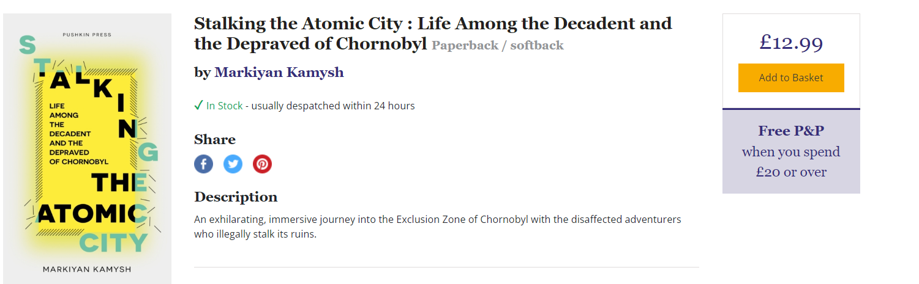This screenshot has width=919, height=284.
Task: Open author Markiyan Kamysh's page
Action: pyautogui.click(x=279, y=73)
